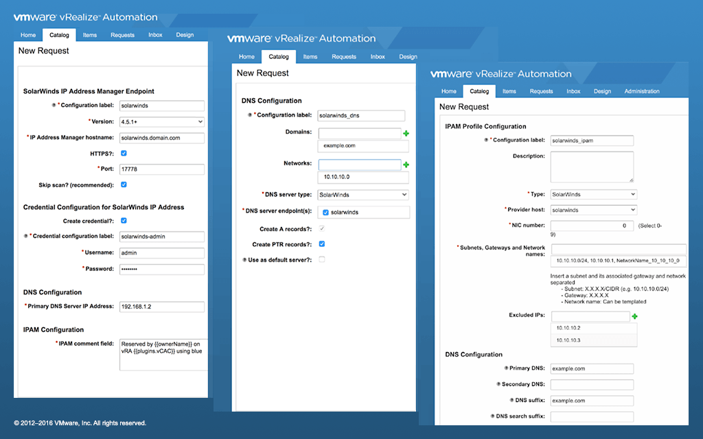Image resolution: width=703 pixels, height=439 pixels.
Task: Open the Version dropdown showing 4.5.1+
Action: coord(163,121)
